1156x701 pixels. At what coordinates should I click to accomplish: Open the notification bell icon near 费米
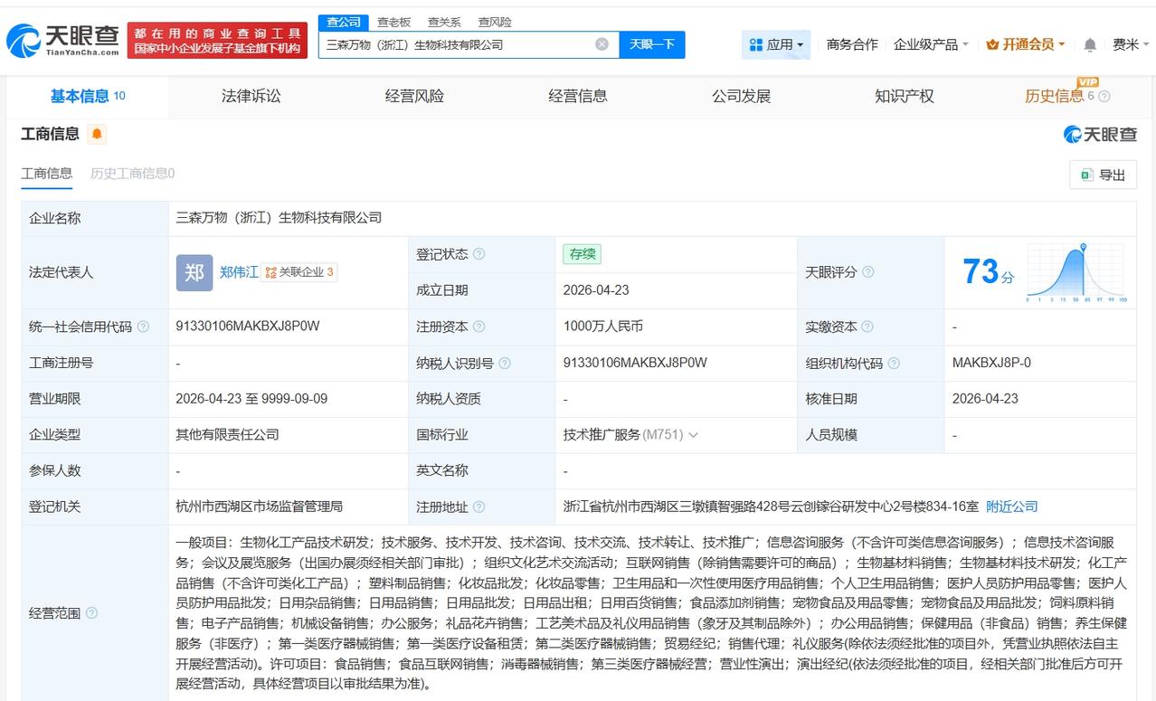point(1089,43)
